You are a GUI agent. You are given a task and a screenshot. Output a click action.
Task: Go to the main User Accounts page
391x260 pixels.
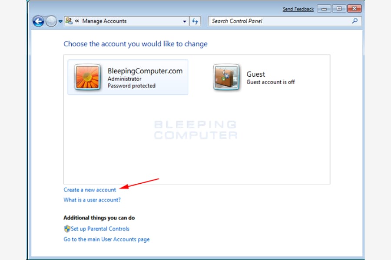(x=106, y=239)
